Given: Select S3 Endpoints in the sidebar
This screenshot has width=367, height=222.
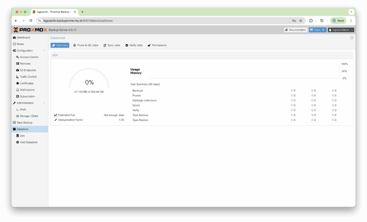Looking at the screenshot, I should coord(28,70).
